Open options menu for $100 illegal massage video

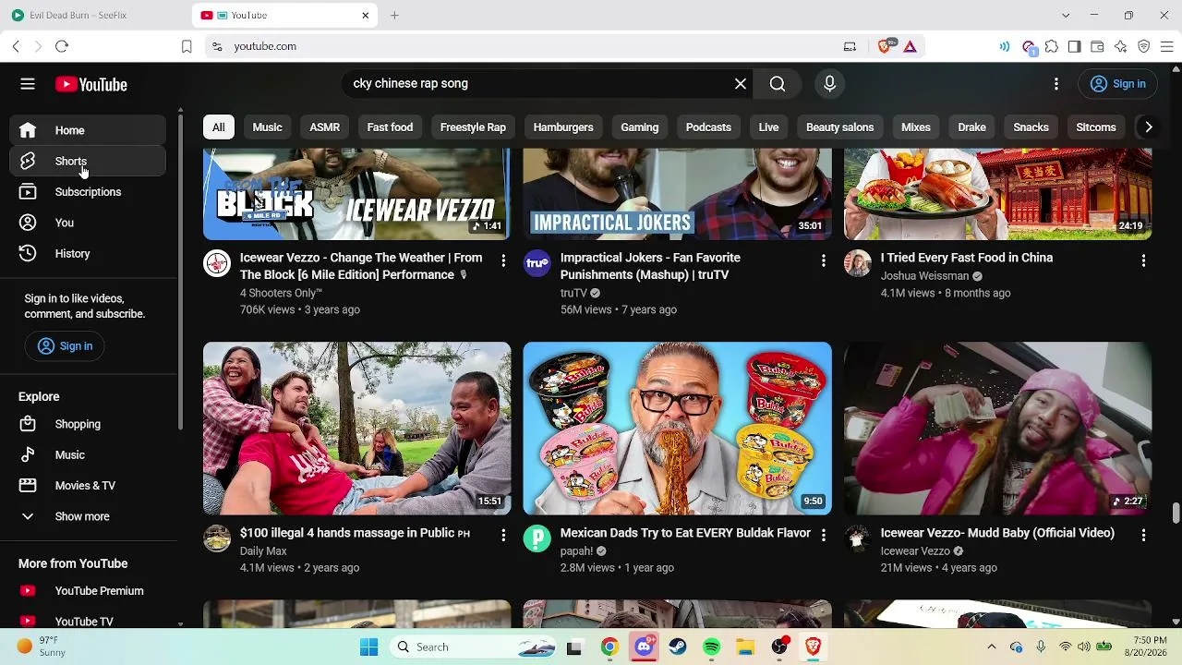point(503,535)
